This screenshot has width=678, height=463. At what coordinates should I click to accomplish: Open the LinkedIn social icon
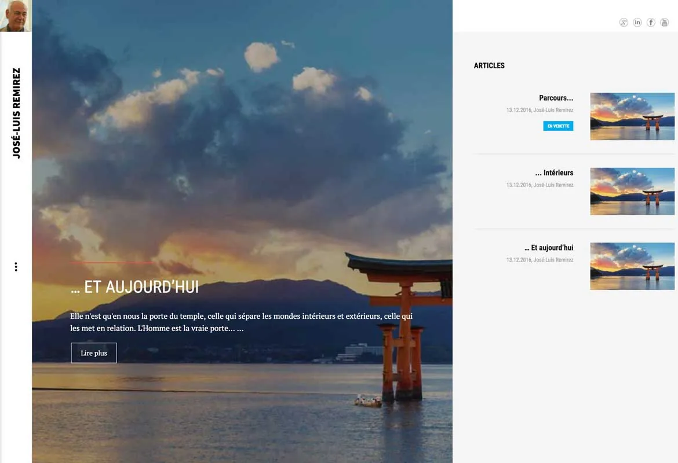(x=637, y=23)
